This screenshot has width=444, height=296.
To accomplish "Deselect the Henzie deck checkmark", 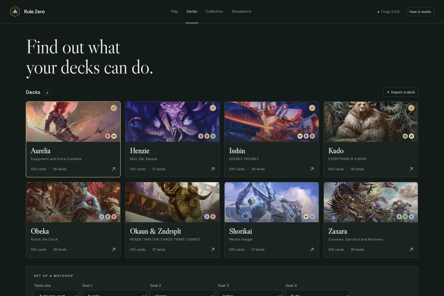I will [x=213, y=108].
